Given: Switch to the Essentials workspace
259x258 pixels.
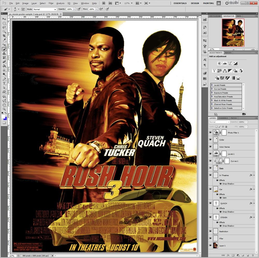Looking at the screenshot, I should tap(180, 3).
